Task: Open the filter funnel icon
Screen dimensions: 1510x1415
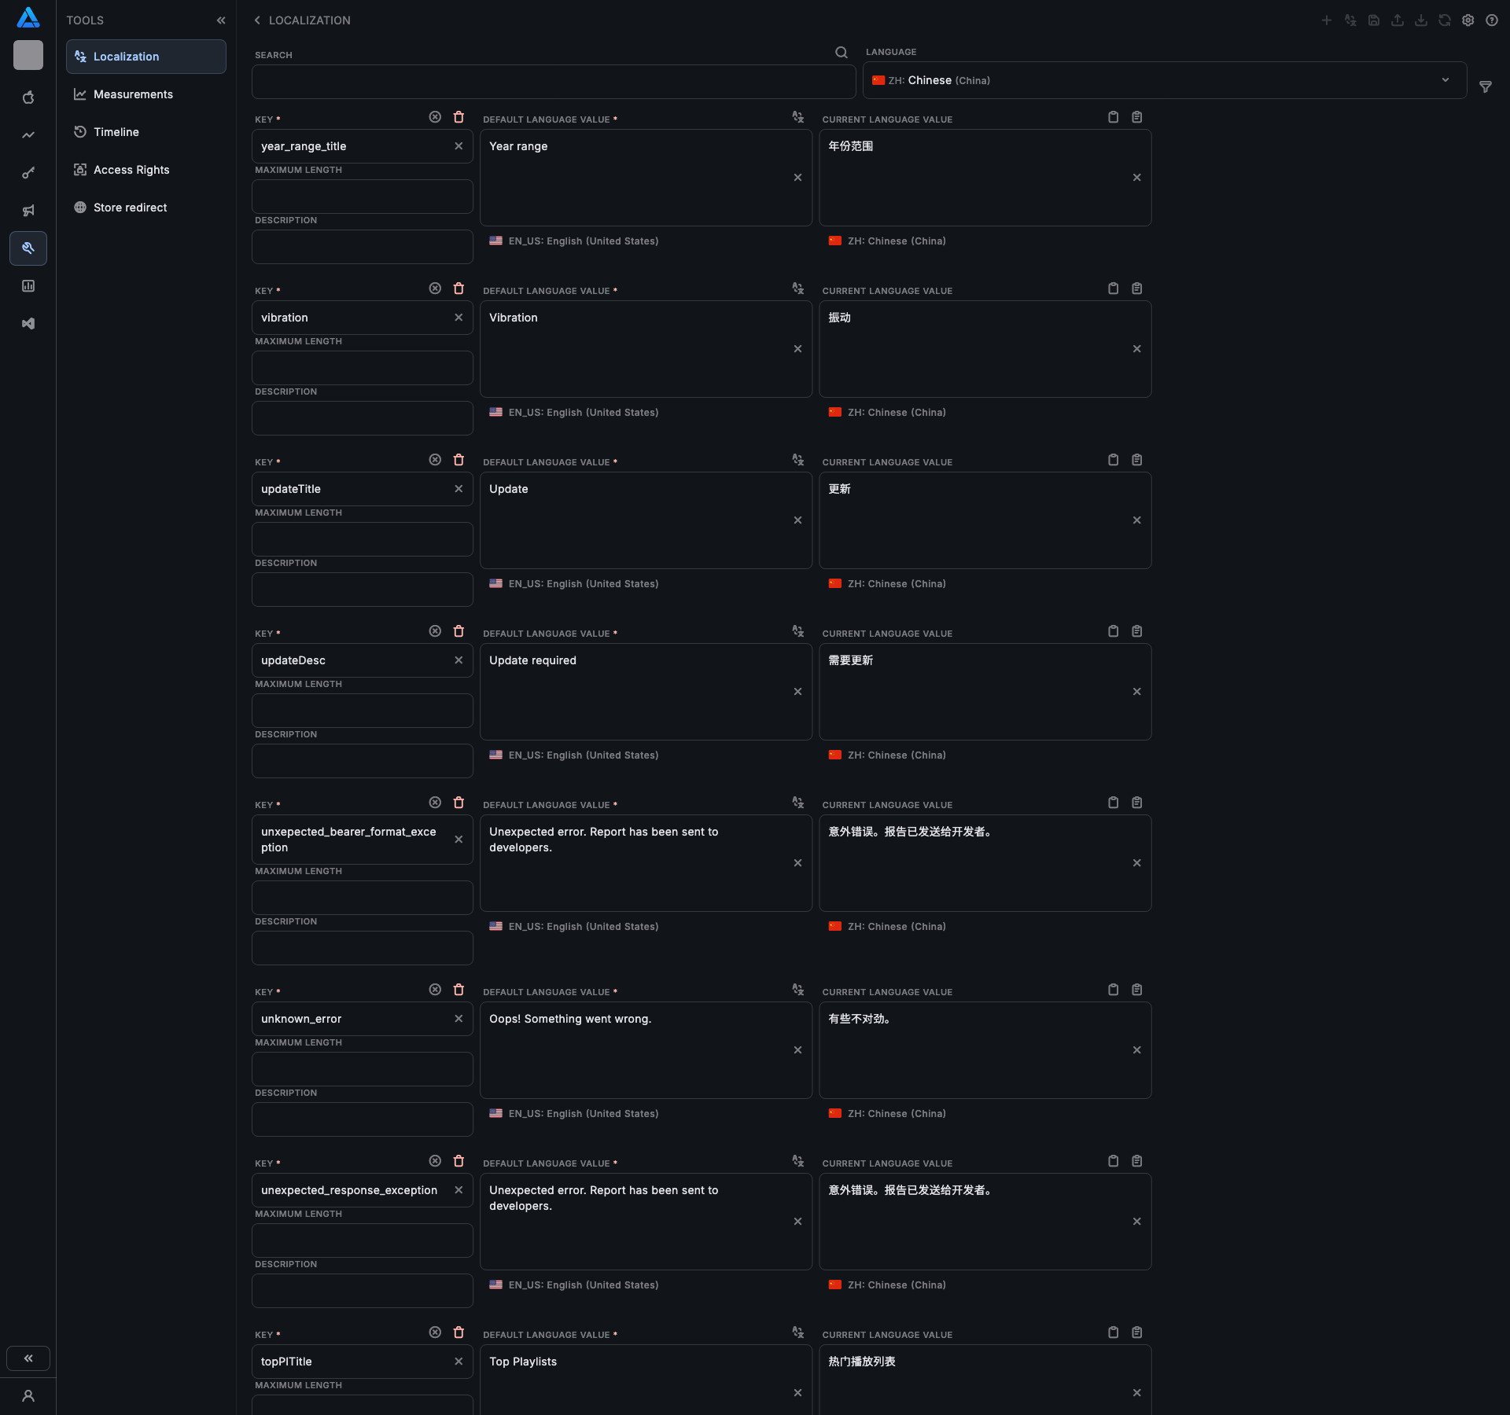Action: (1485, 87)
